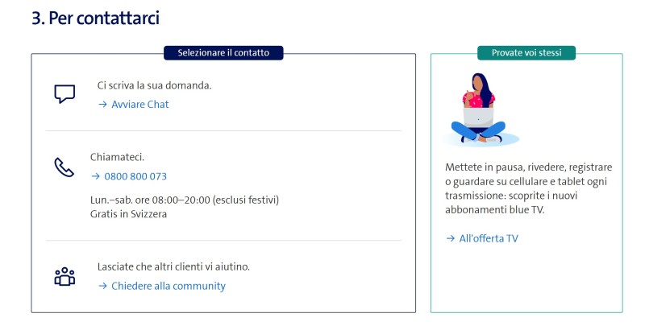The width and height of the screenshot is (645, 326).
Task: Click the blue TV subscription description text
Action: (528, 188)
